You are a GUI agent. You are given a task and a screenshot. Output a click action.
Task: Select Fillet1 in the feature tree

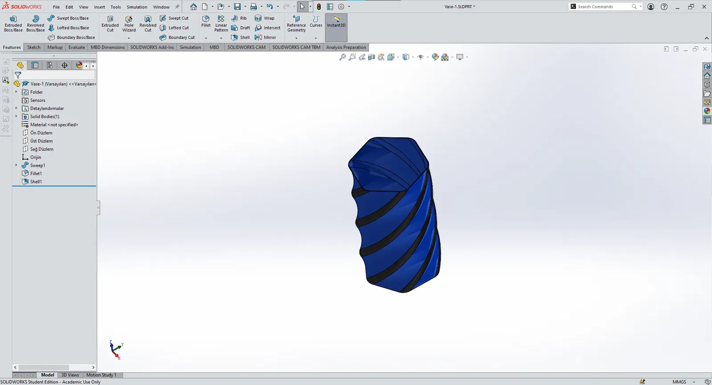point(36,173)
